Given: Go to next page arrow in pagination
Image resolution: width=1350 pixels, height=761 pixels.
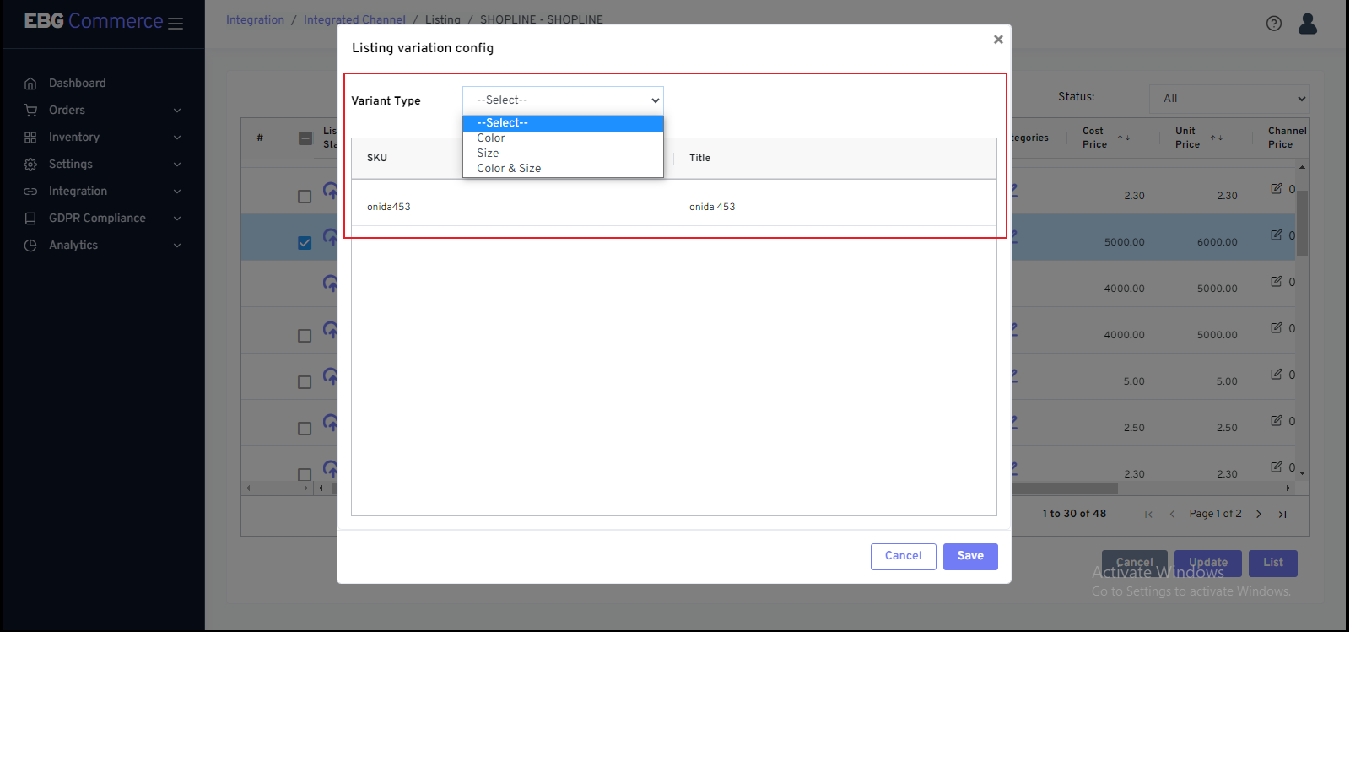Looking at the screenshot, I should pos(1258,514).
